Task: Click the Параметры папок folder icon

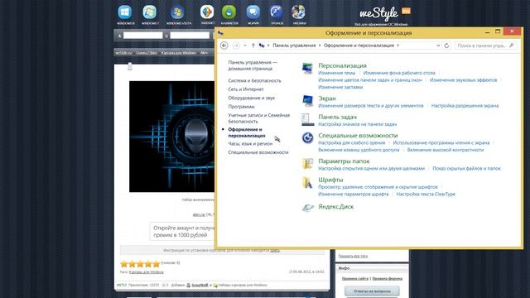Action: (307, 164)
